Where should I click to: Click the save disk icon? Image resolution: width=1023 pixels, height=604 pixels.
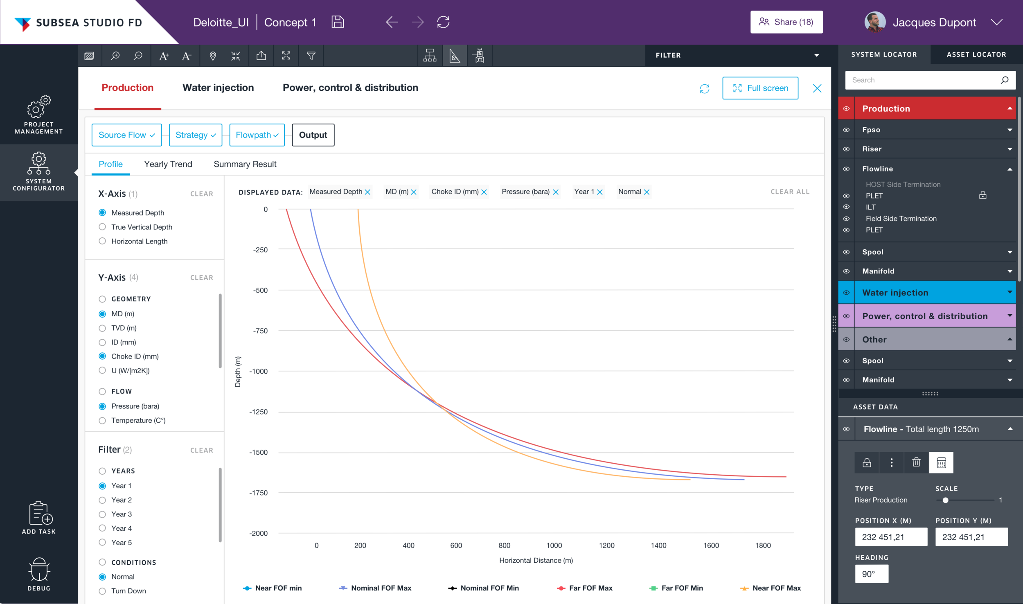click(337, 22)
